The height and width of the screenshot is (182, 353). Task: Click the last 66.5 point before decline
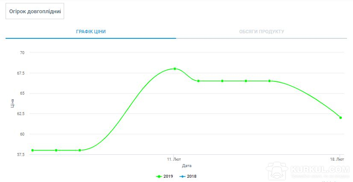[270, 81]
